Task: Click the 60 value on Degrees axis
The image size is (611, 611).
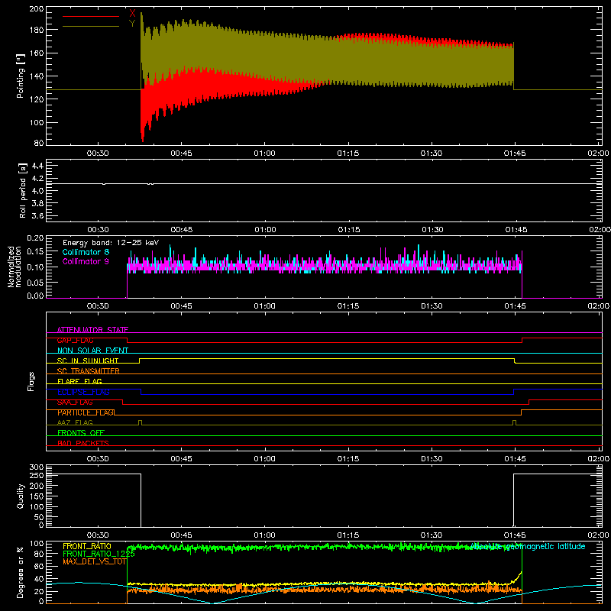Action: pos(40,566)
